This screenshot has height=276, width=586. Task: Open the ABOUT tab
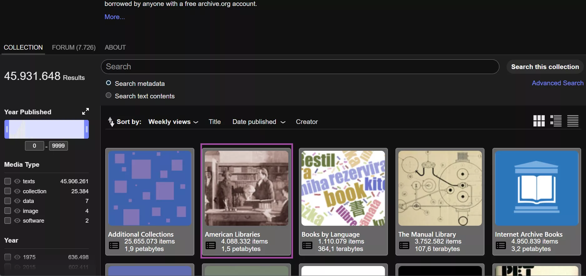tap(115, 47)
